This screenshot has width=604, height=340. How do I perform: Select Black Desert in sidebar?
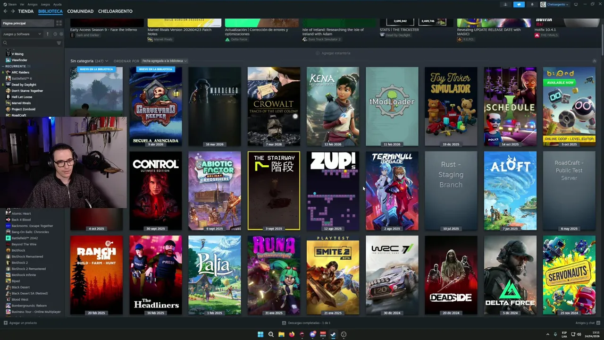click(x=20, y=287)
